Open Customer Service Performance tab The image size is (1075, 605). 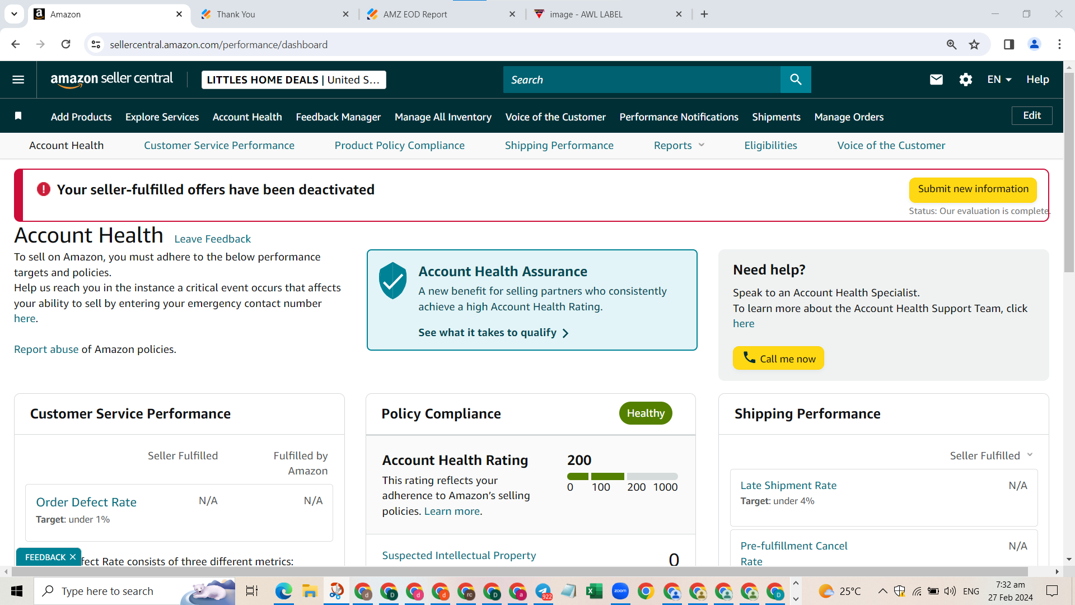(219, 146)
